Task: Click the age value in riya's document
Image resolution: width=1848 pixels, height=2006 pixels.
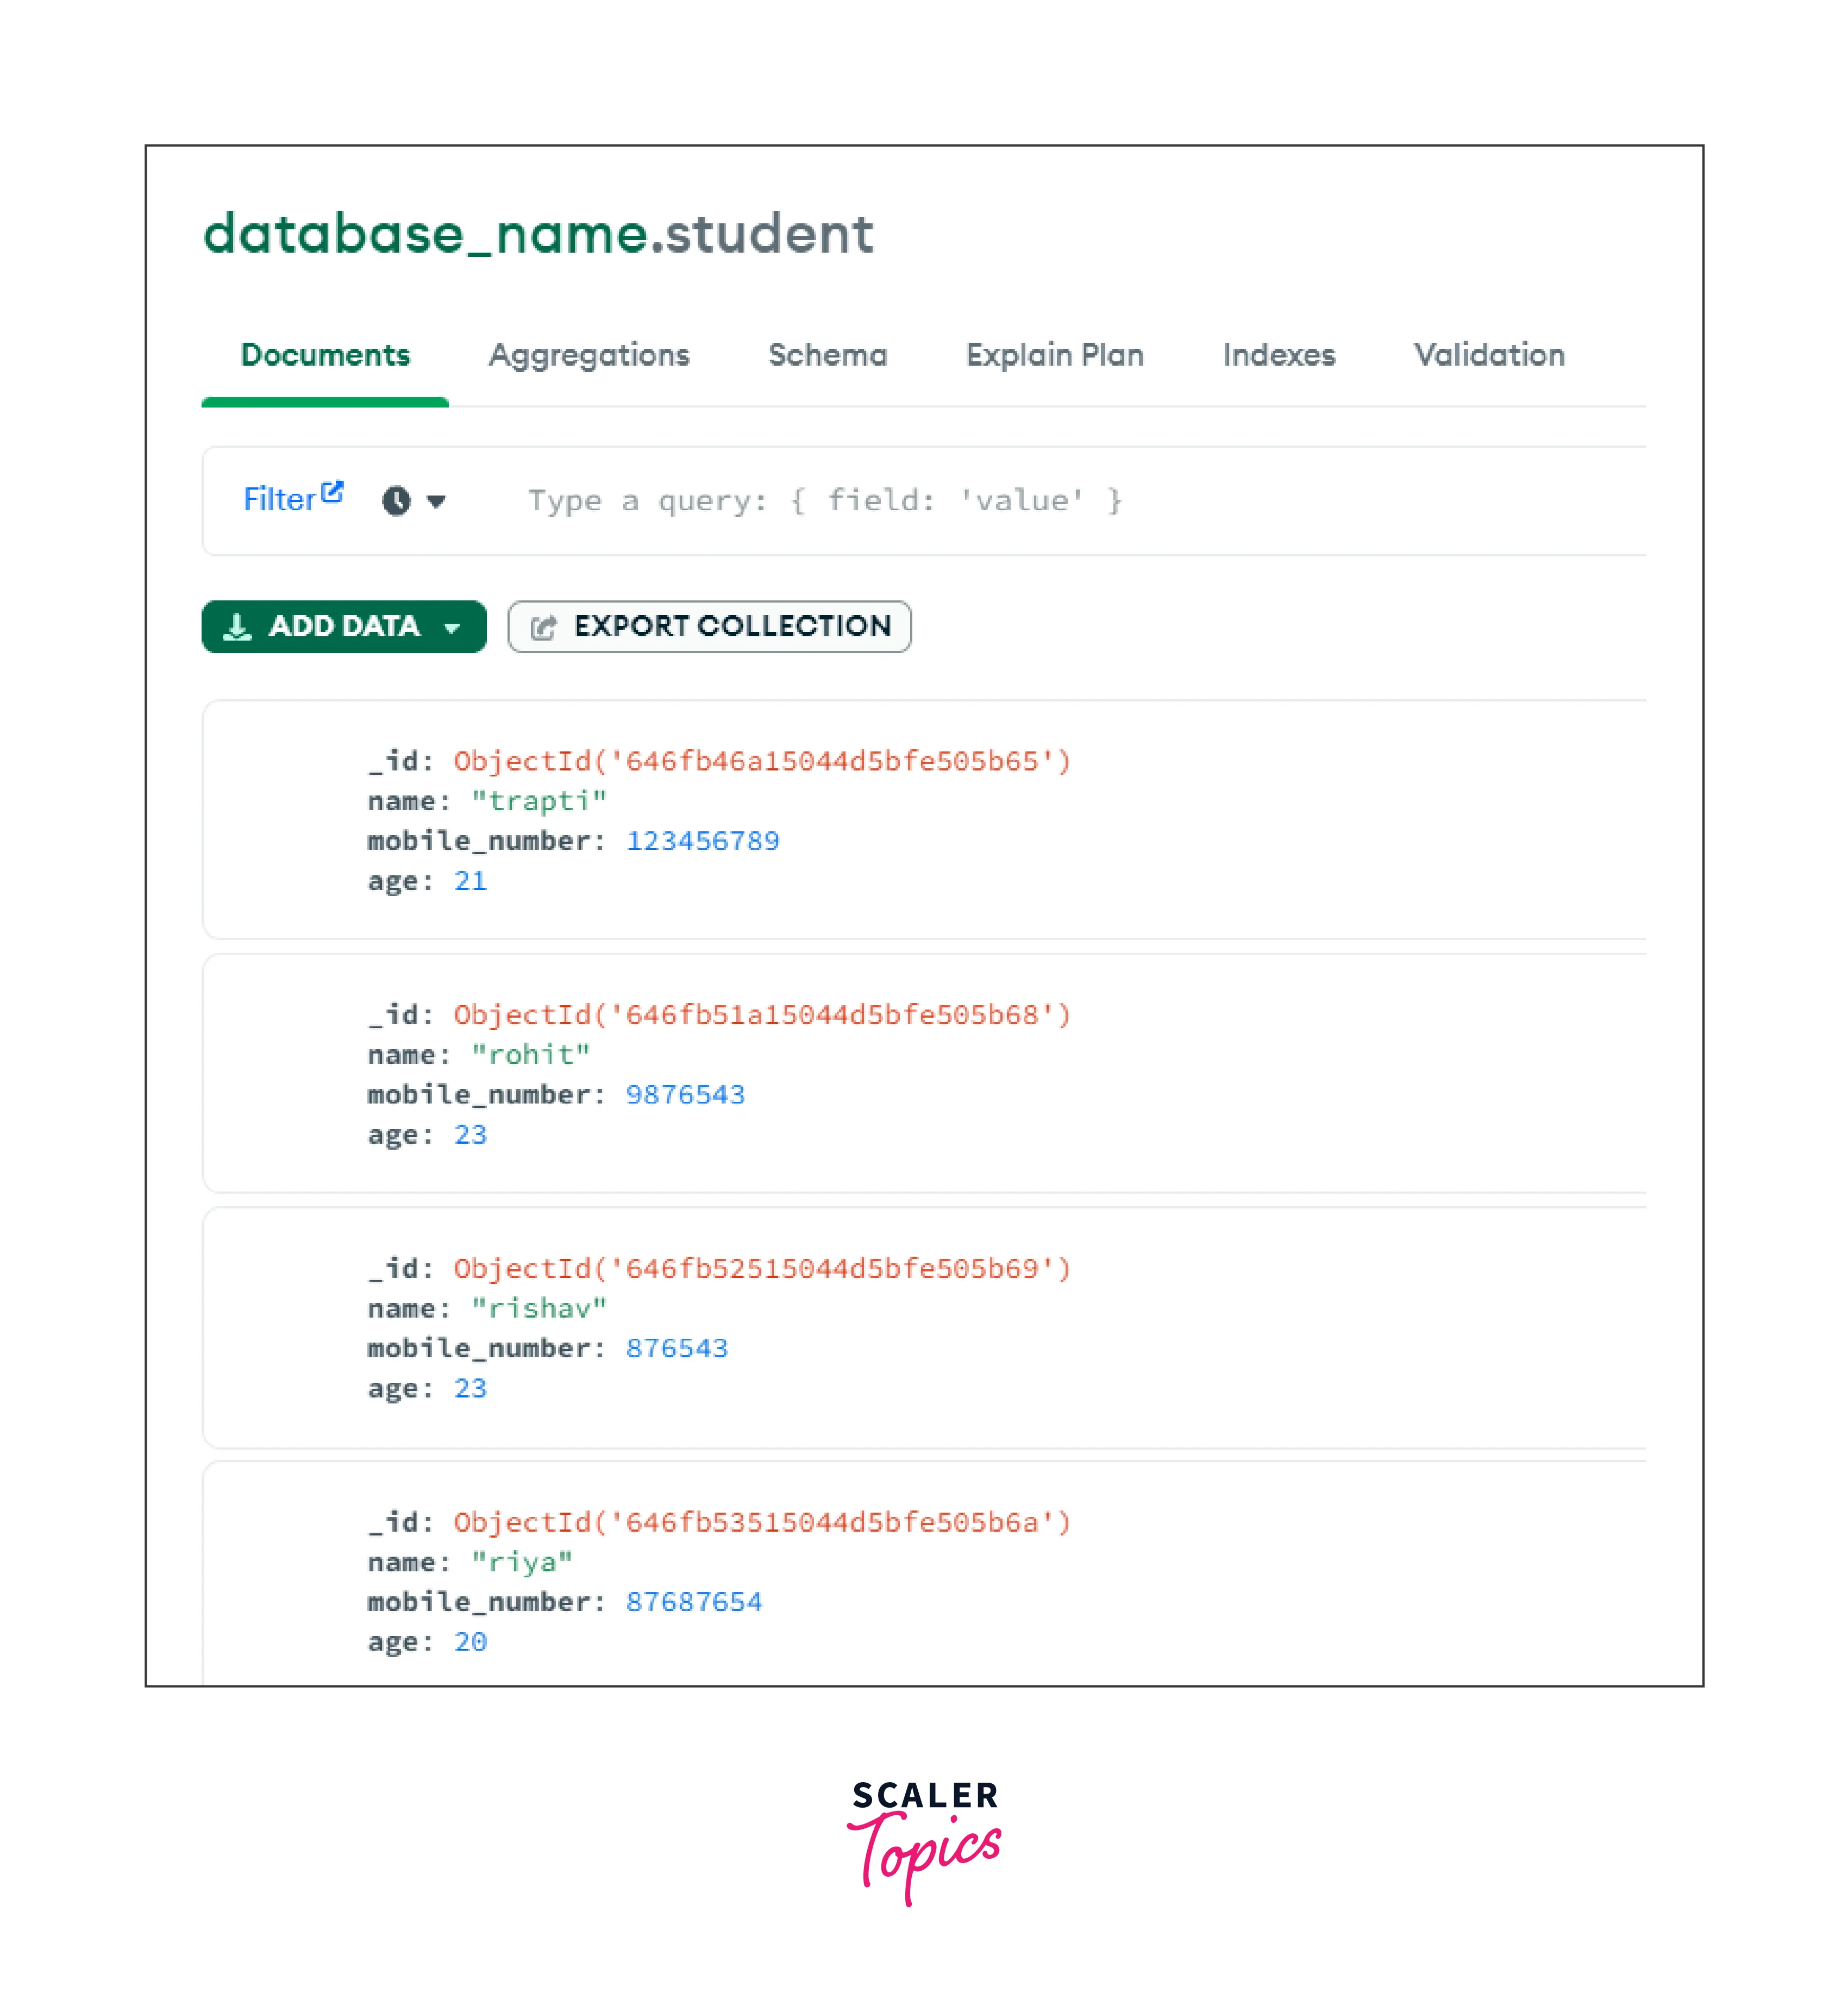Action: click(x=470, y=1642)
